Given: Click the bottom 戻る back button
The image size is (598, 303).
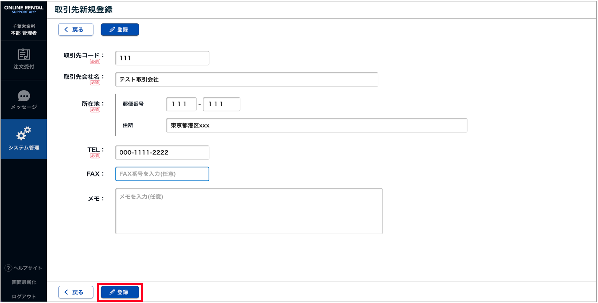Looking at the screenshot, I should 76,292.
